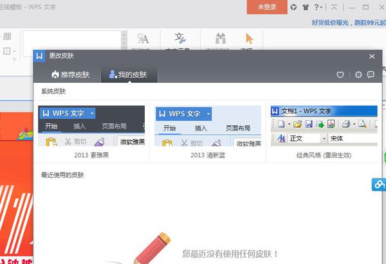386x264 pixels.
Task: Choose the 经典风格 classic skin thumbnail
Action: click(x=324, y=126)
